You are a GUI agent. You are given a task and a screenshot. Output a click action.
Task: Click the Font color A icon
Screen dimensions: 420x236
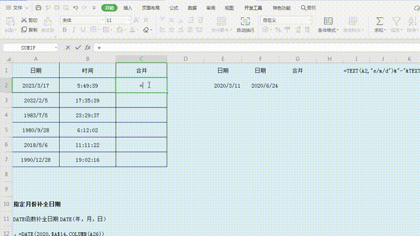133,30
